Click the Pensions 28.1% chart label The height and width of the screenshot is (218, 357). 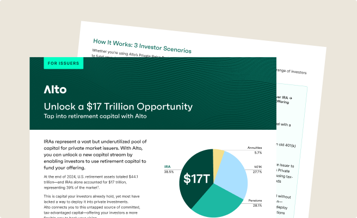pyautogui.click(x=255, y=203)
